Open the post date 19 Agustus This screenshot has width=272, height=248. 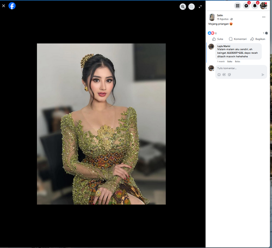(223, 19)
